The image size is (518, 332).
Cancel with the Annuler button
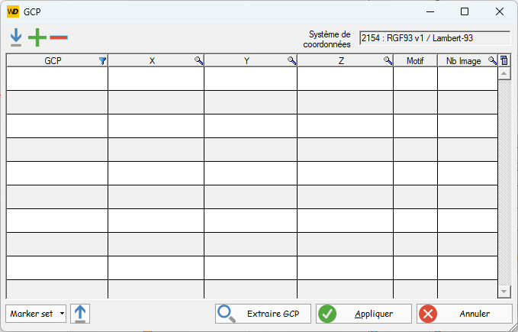tap(465, 314)
